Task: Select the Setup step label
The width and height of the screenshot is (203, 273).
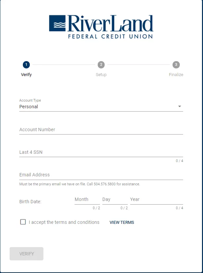Action: (101, 74)
